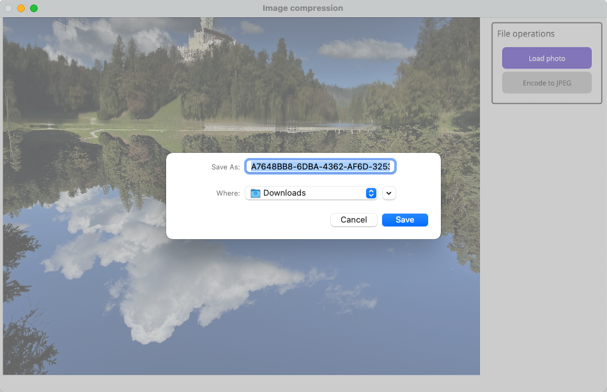Click the Encode to JPEG button
Screen dimensions: 607x392
click(546, 83)
